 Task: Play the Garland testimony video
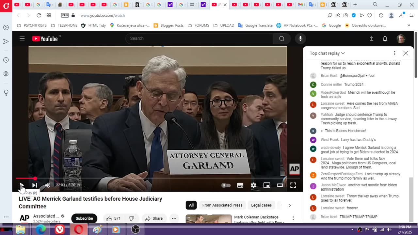click(22, 185)
